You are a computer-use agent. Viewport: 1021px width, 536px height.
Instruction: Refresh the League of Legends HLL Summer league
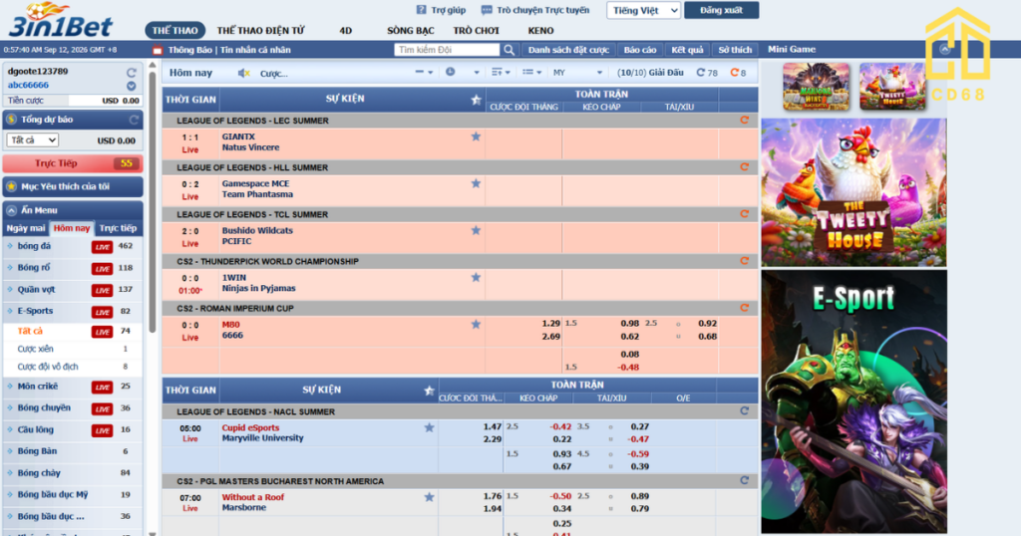[x=744, y=167]
